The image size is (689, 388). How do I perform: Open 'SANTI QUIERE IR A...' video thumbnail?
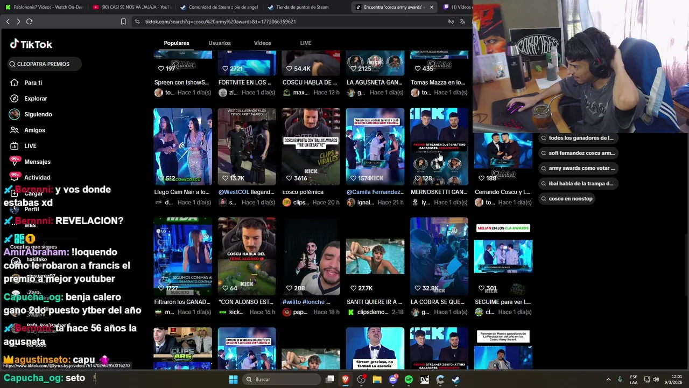tap(375, 257)
